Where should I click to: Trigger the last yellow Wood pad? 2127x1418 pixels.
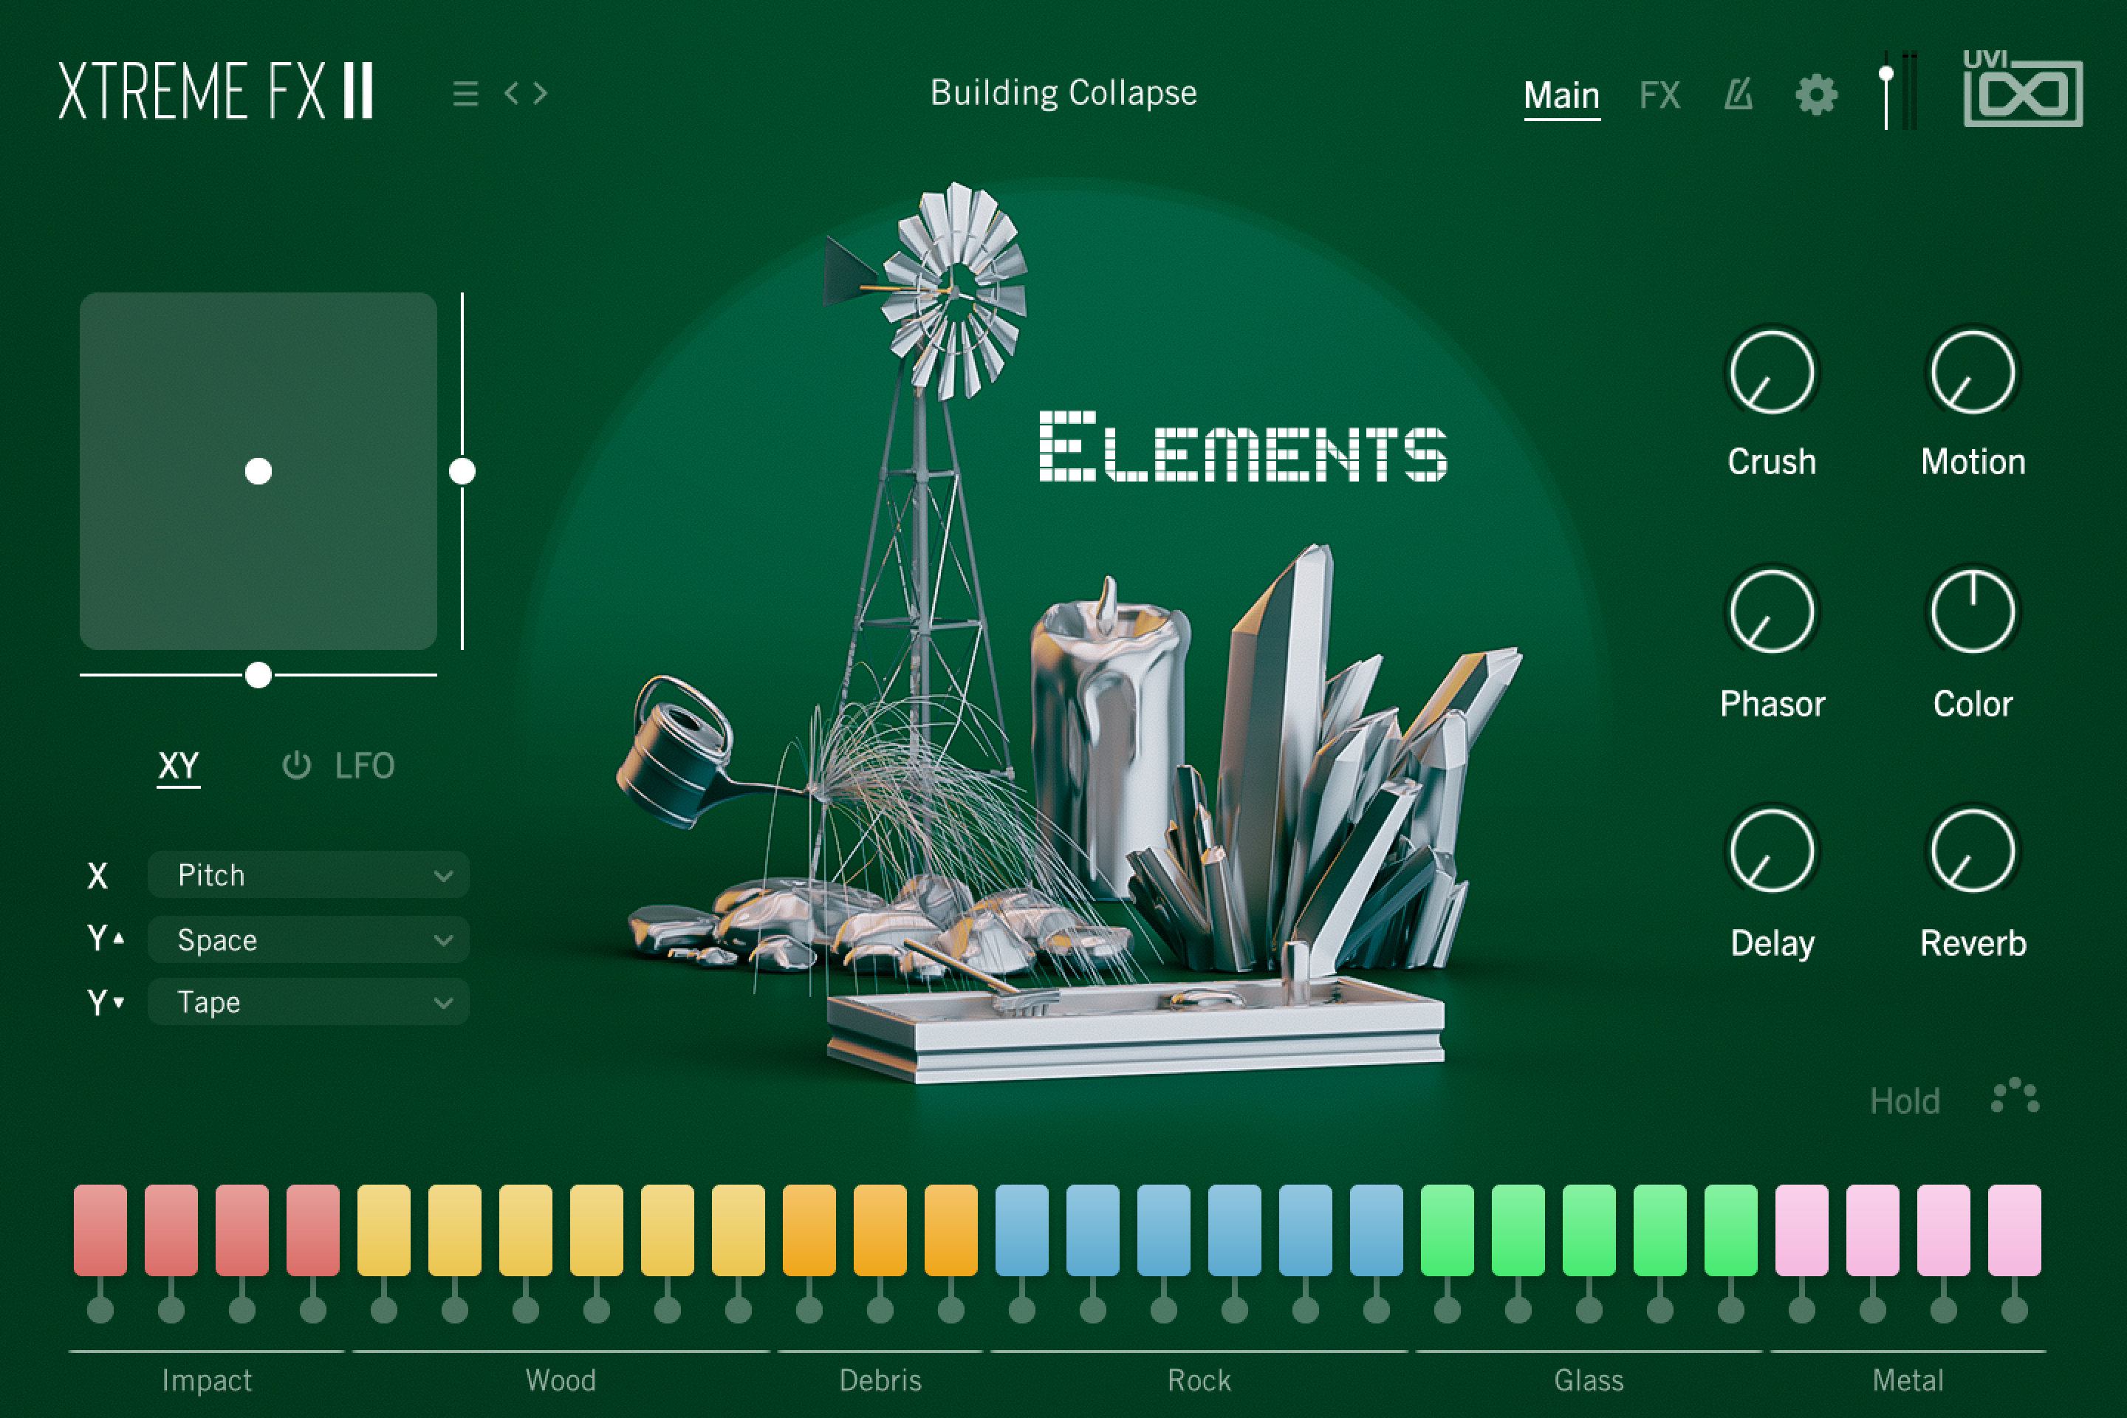(738, 1230)
